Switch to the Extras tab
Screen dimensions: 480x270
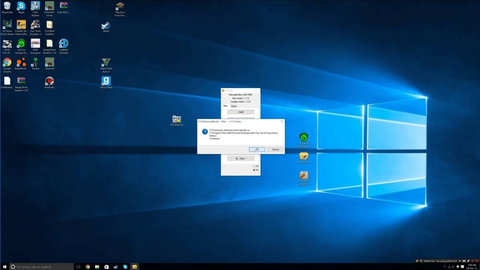(x=234, y=106)
